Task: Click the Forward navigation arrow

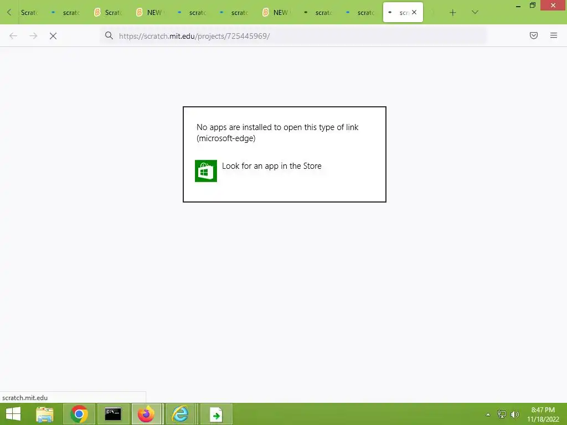Action: coord(33,36)
